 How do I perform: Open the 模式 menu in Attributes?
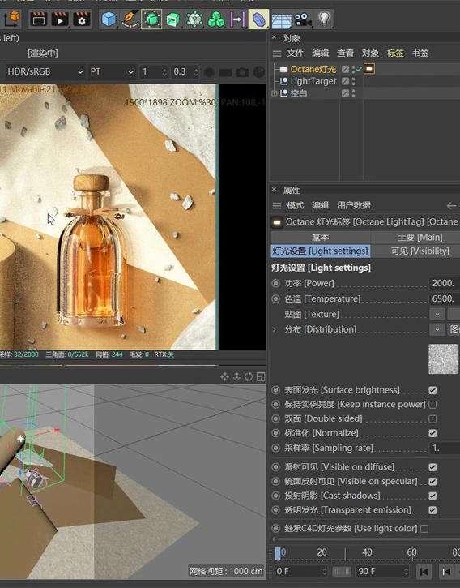295,205
